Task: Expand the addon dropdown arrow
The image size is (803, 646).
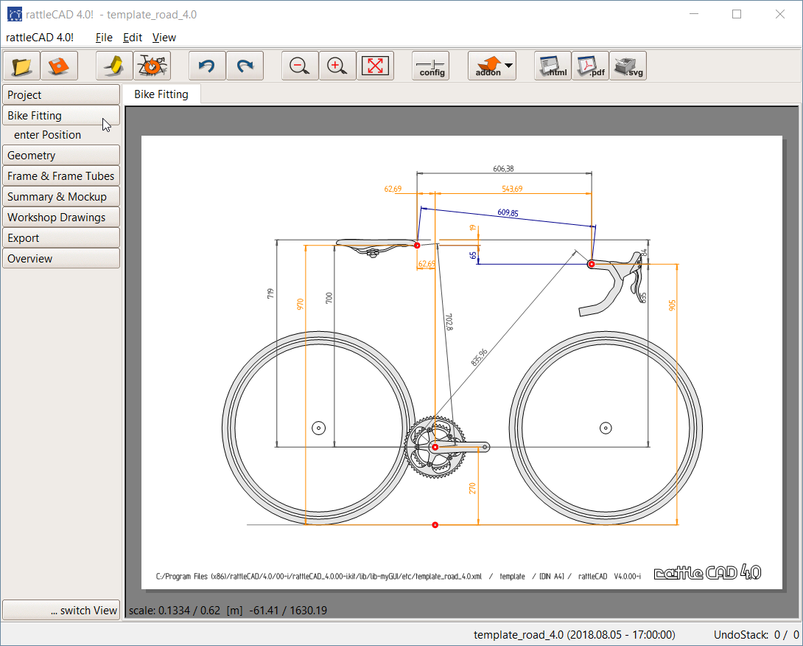Action: [x=508, y=65]
